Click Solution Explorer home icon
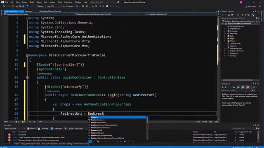Image resolution: width=264 pixels, height=148 pixels. [229, 15]
